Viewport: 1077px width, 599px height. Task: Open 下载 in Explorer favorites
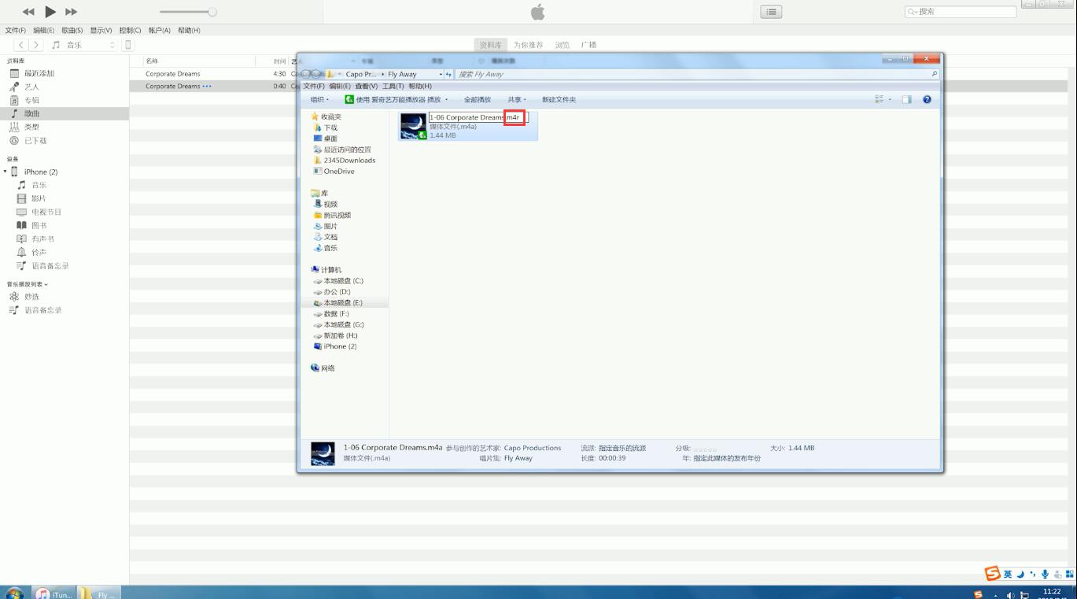pyautogui.click(x=330, y=128)
